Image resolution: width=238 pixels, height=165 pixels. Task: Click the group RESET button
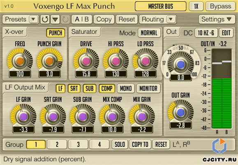[x=161, y=144]
